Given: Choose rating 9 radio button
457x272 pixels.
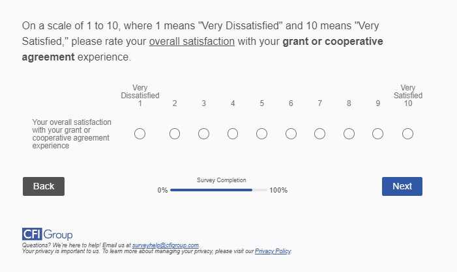Looking at the screenshot, I should click(377, 134).
